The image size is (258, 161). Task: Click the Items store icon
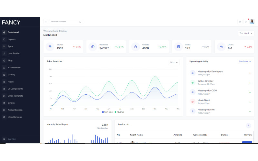(178, 47)
